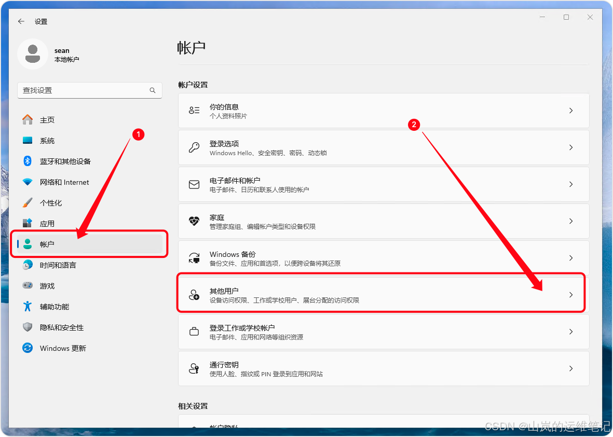Image resolution: width=613 pixels, height=437 pixels.
Task: Click the 你的信息 profile list icon
Action: pos(194,111)
